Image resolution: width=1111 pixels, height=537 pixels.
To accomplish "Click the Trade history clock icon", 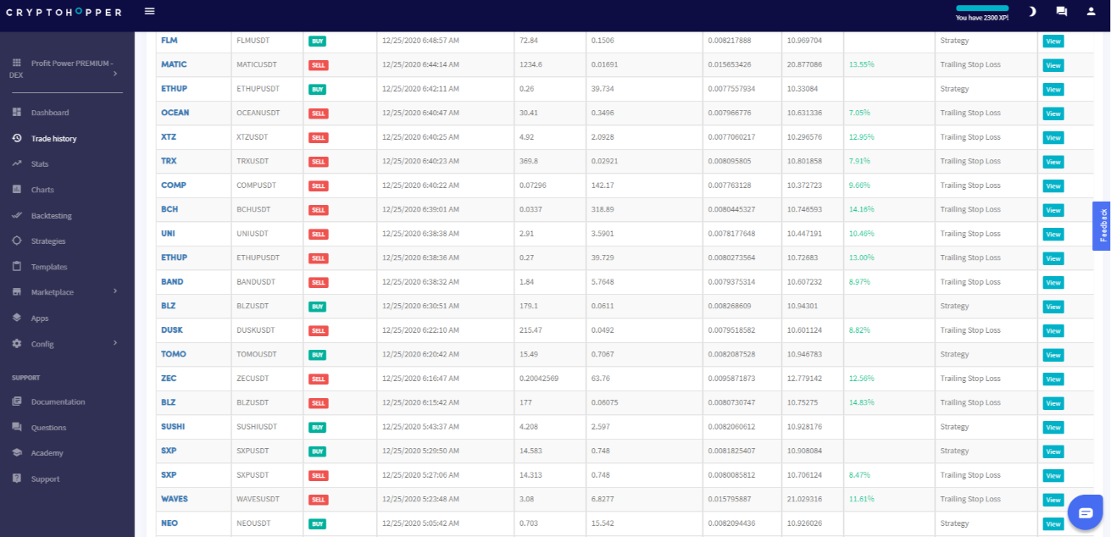I will [x=16, y=138].
